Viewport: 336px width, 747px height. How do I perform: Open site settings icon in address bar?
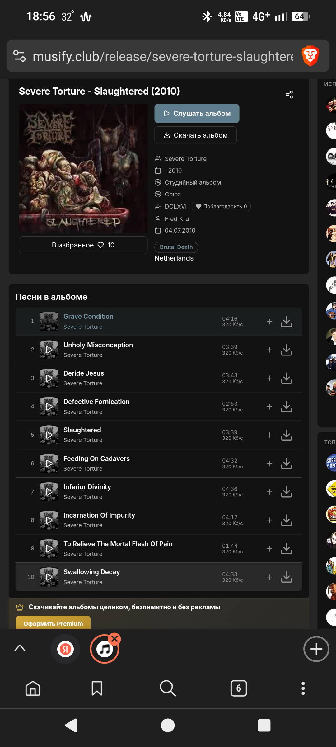(x=20, y=56)
